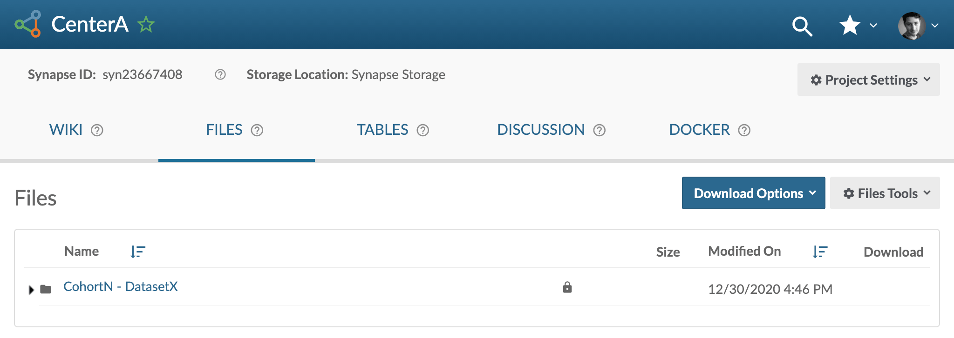Sort files by Name column
Image resolution: width=954 pixels, height=338 pixels.
[x=138, y=252]
